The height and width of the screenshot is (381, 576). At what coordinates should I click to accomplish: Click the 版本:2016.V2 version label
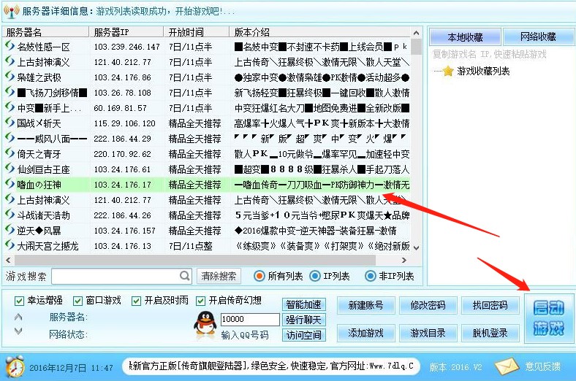click(x=455, y=366)
